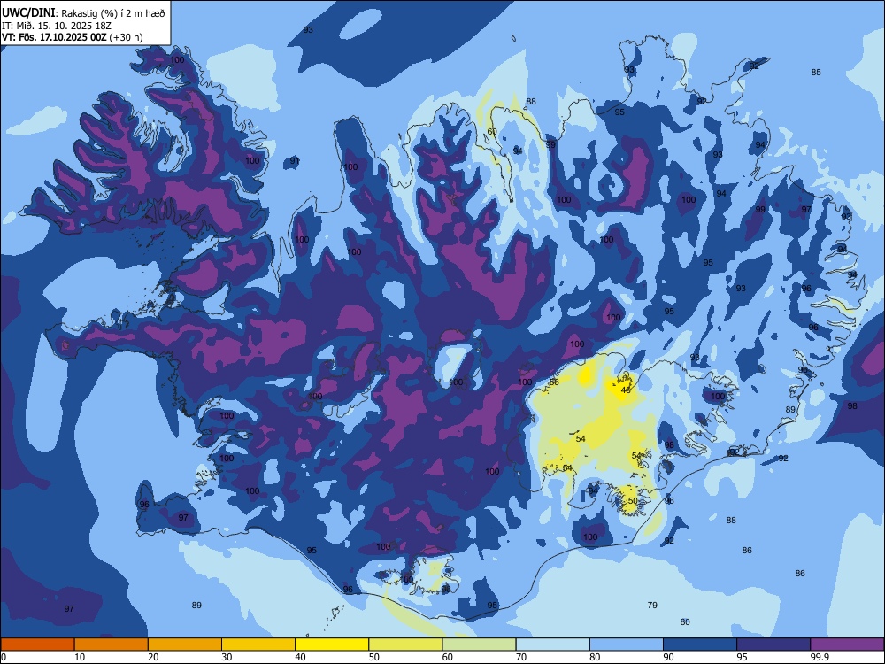Pick the amber 20–30 legend swatch
This screenshot has width=885, height=664.
tap(185, 645)
